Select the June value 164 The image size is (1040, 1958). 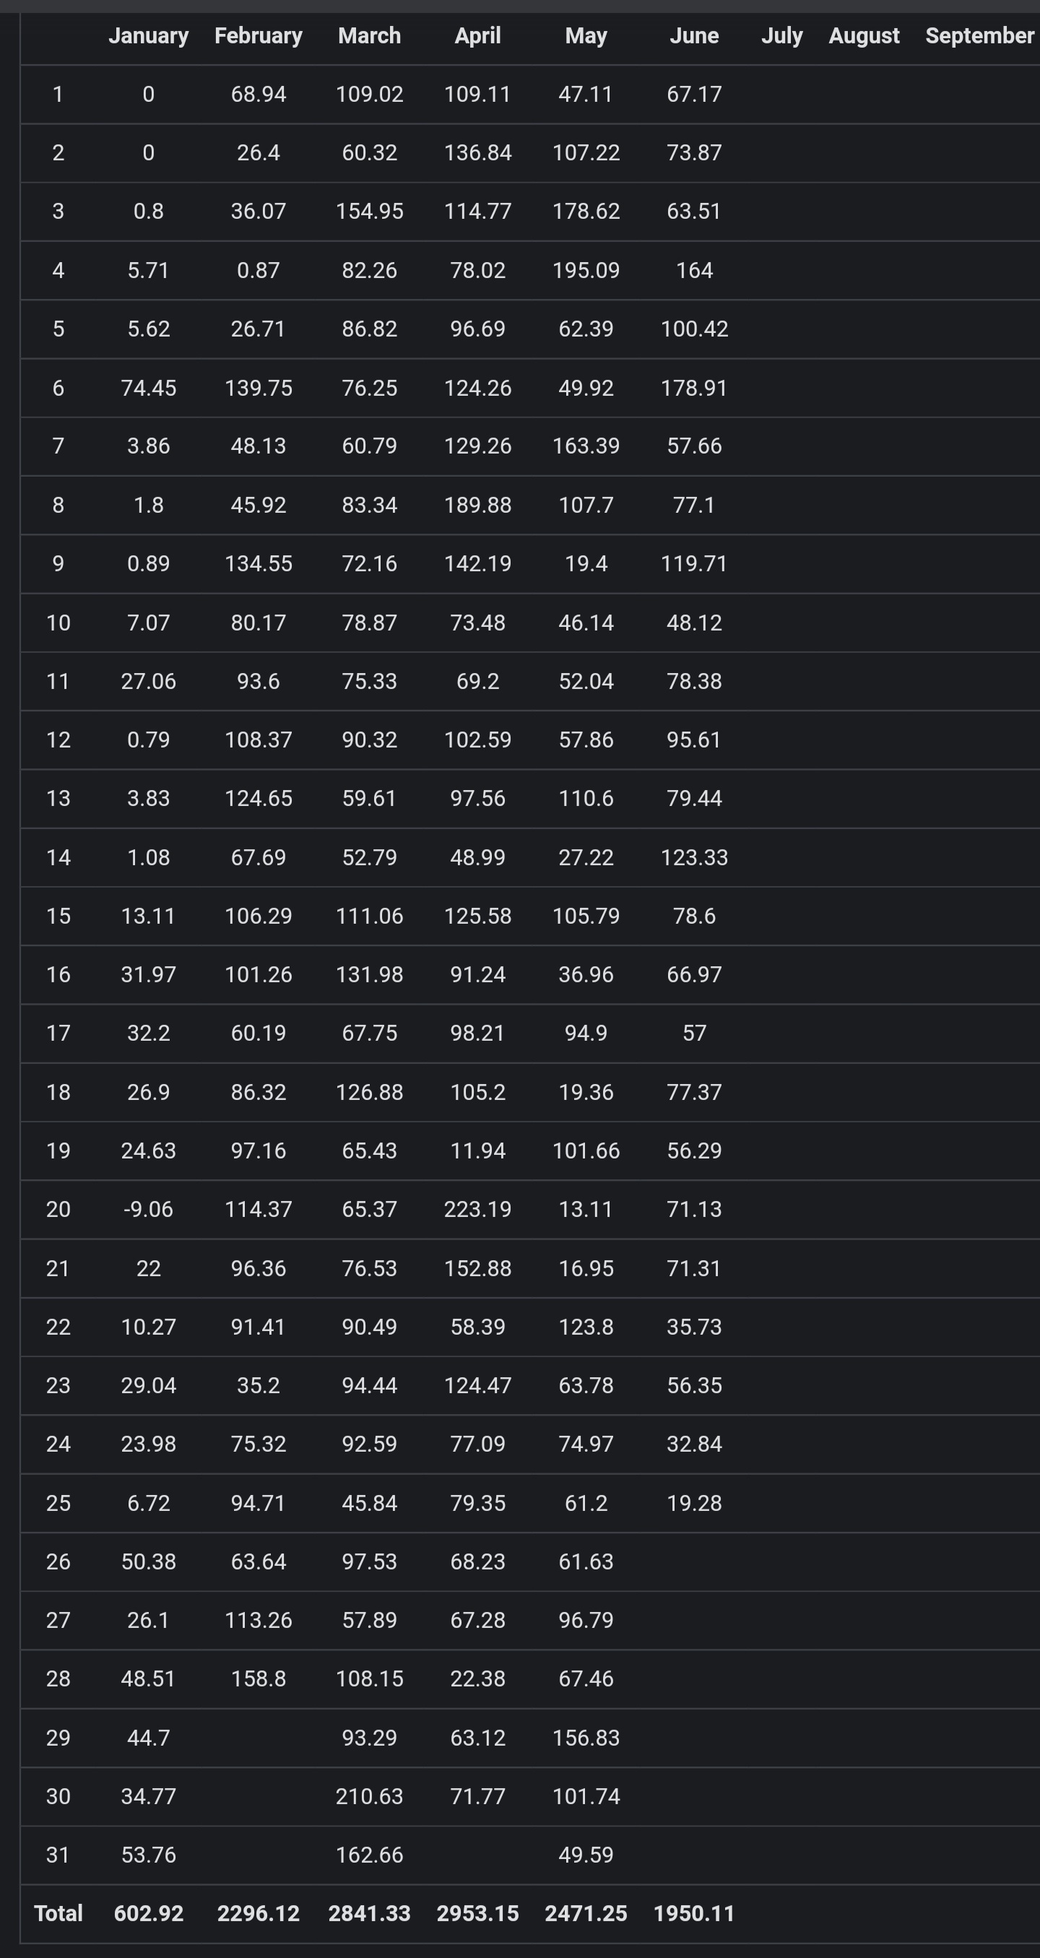(x=694, y=271)
